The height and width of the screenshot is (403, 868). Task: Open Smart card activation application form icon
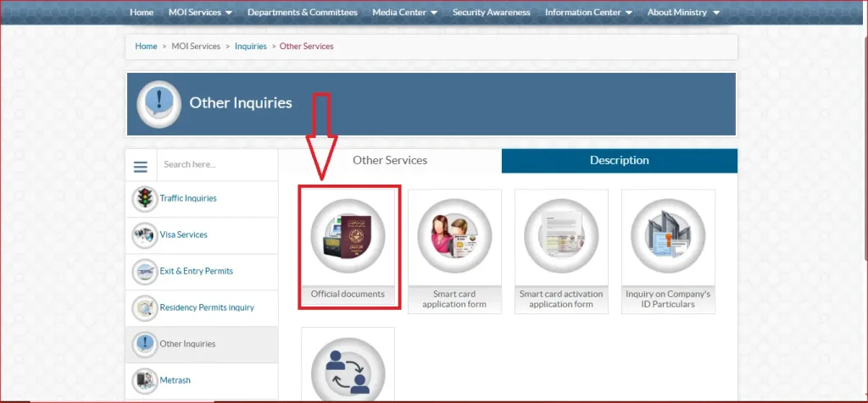561,236
